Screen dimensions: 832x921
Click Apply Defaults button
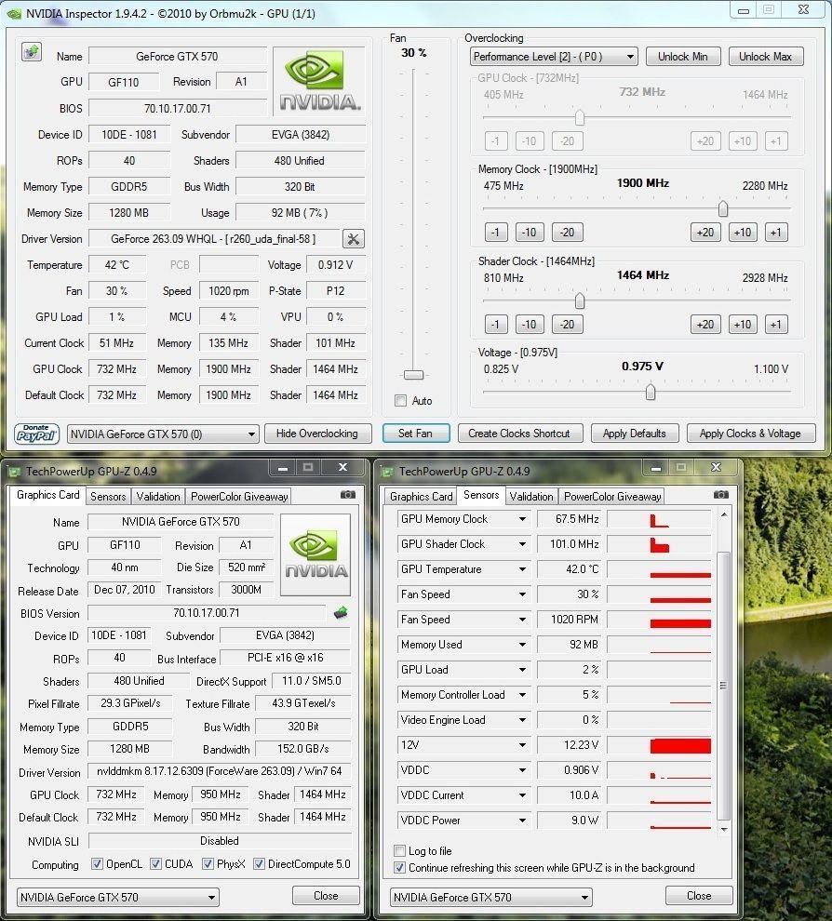pyautogui.click(x=635, y=434)
